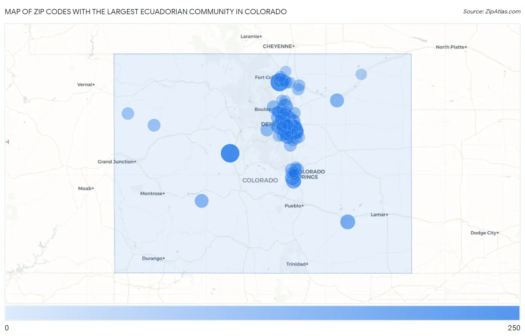Image resolution: width=525 pixels, height=336 pixels.
Task: Click the color gradient legend bar
Action: [262, 313]
